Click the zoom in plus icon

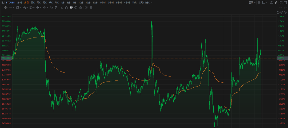coord(285,12)
